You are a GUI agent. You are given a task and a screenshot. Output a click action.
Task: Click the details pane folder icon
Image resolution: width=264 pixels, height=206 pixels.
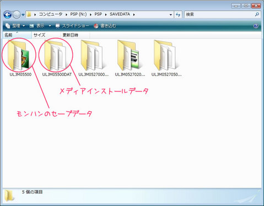[x=9, y=196]
